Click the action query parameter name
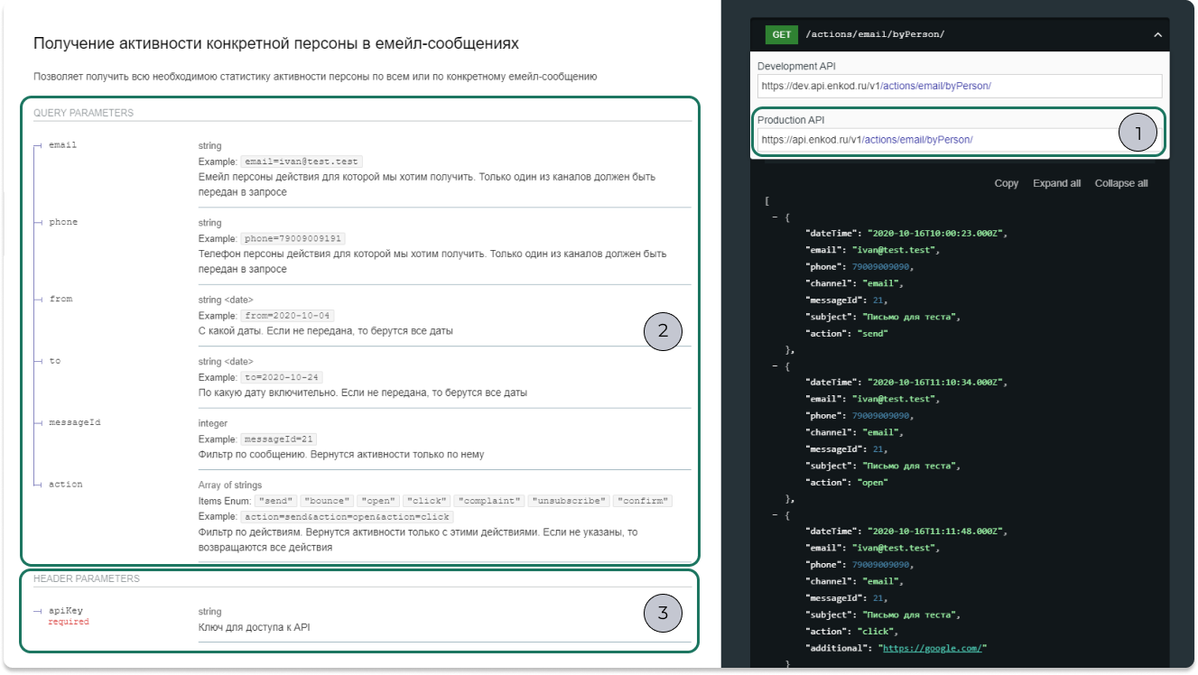 pos(66,485)
